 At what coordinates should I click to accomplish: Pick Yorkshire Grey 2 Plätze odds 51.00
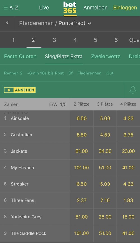click(x=81, y=217)
